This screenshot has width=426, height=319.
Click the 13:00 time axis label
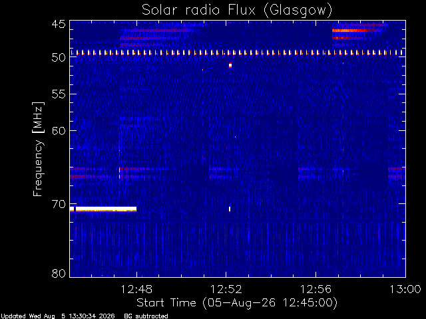405,289
